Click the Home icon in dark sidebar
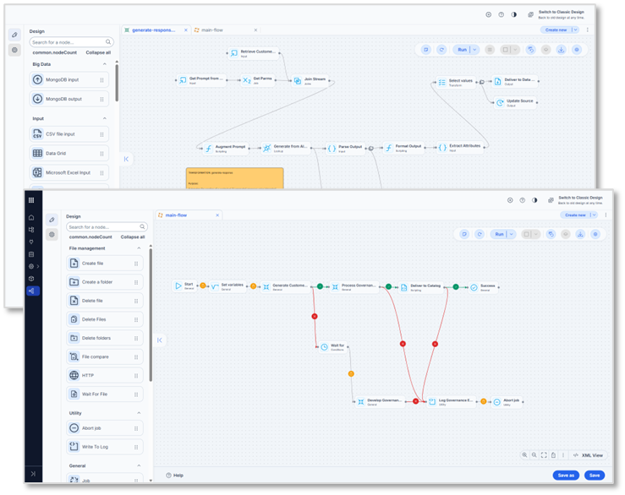 (x=31, y=217)
